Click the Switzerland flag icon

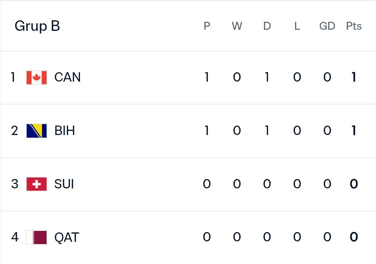point(36,184)
